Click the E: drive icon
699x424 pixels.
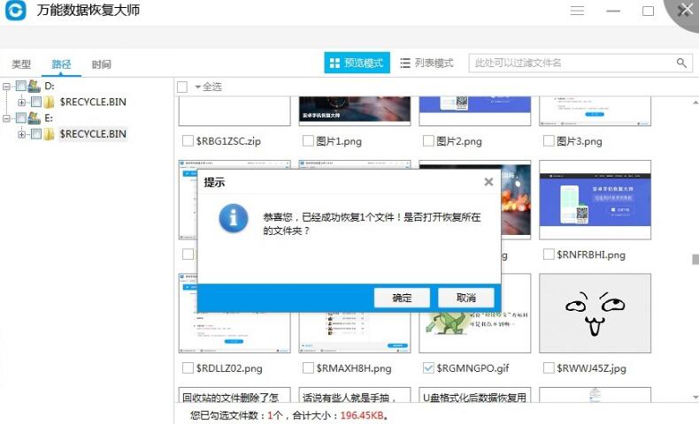click(35, 117)
